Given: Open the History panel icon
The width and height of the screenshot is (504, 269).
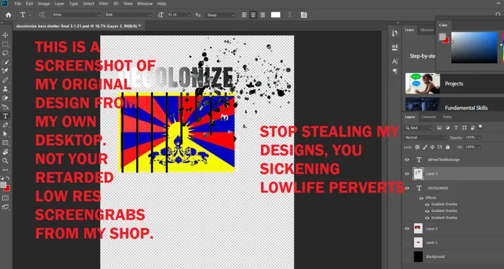Looking at the screenshot, I should click(395, 33).
